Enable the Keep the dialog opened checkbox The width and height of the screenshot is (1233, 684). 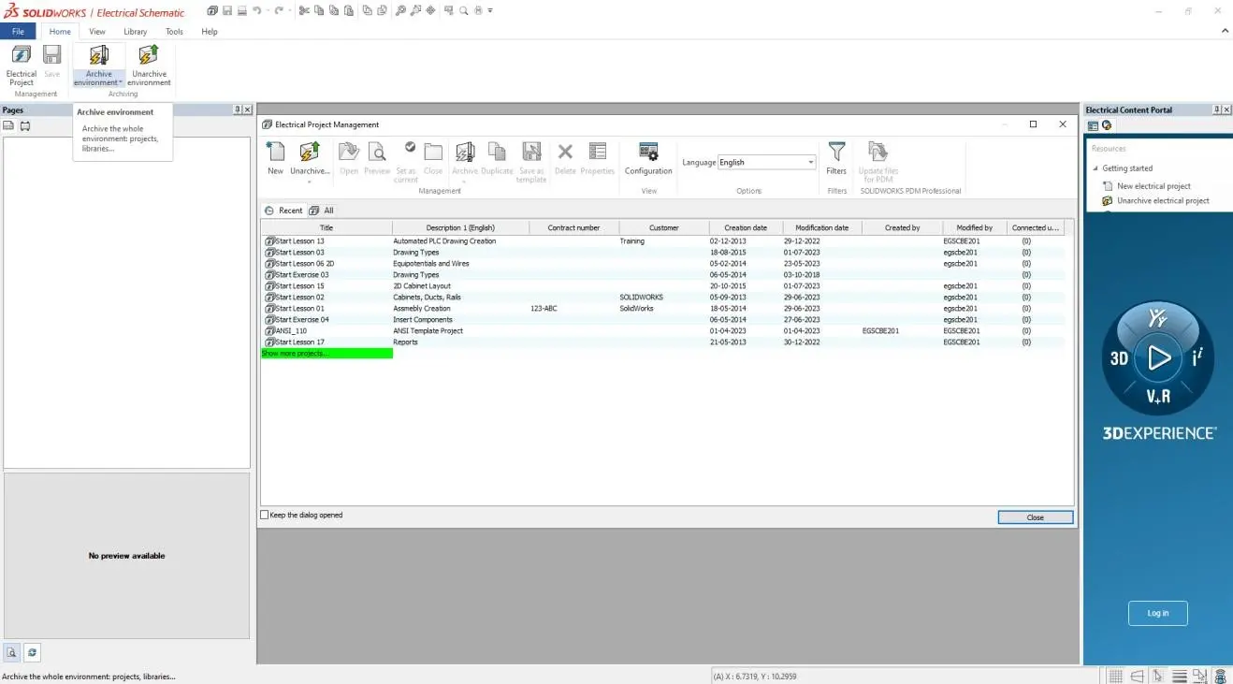[264, 515]
